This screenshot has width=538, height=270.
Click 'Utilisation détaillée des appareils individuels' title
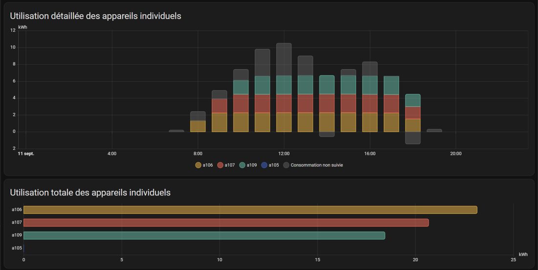[x=95, y=16]
